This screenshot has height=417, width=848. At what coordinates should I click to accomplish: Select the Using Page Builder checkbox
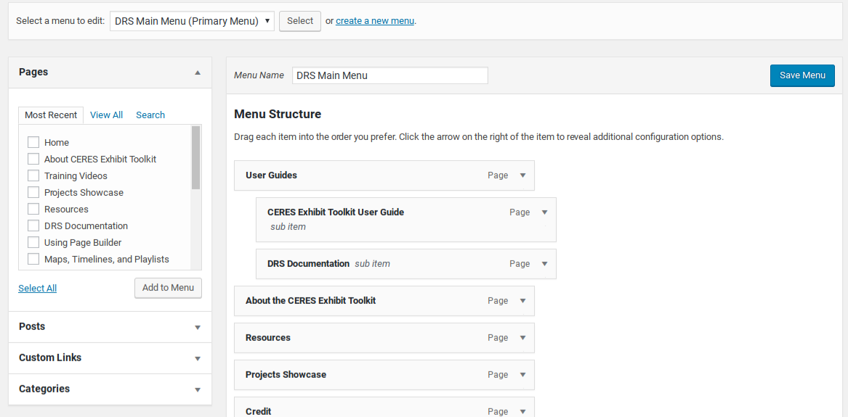[x=33, y=243]
